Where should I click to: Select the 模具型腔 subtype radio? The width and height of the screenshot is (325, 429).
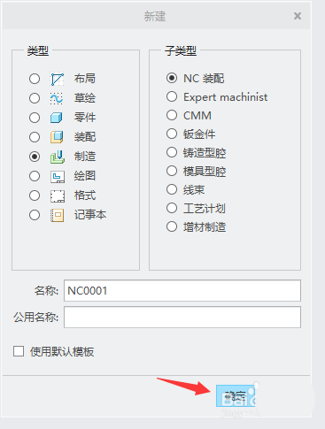(x=172, y=171)
